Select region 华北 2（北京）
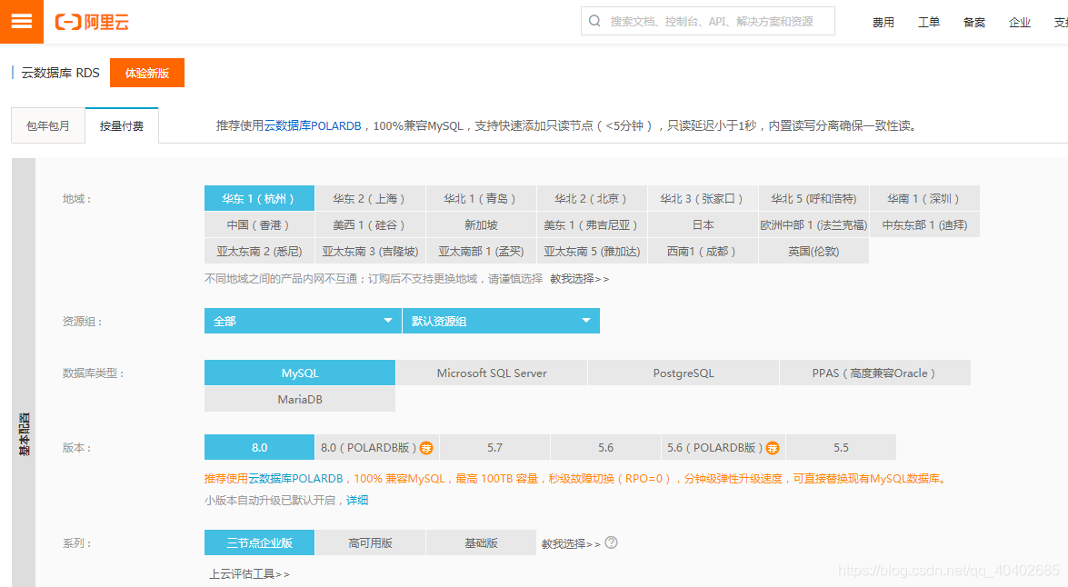The width and height of the screenshot is (1068, 587). tap(592, 198)
